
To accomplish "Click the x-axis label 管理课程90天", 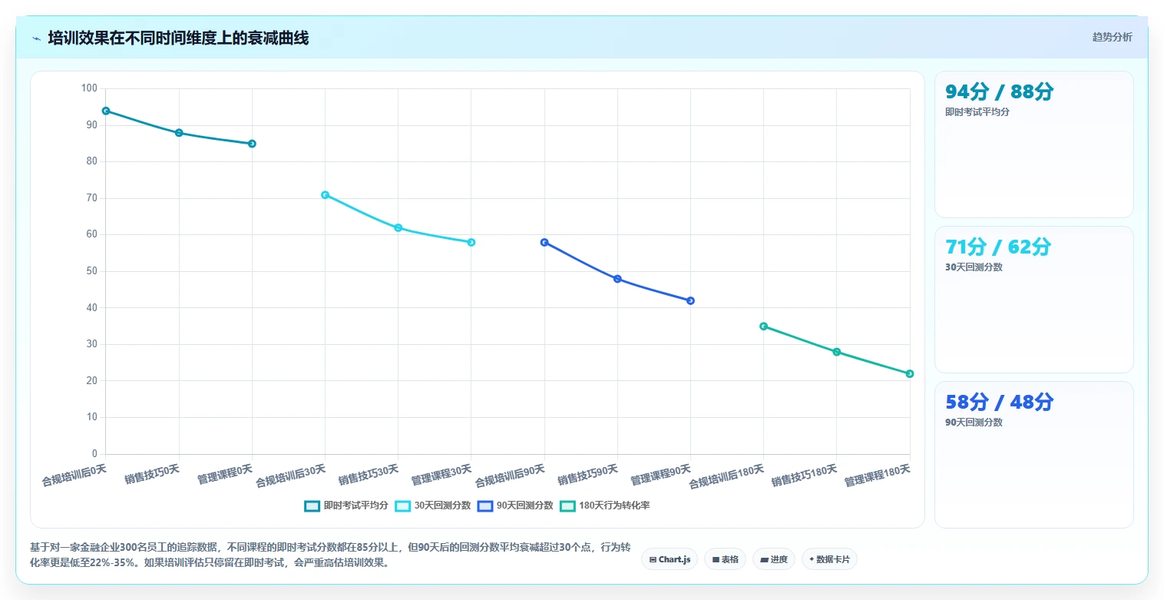I will (x=660, y=475).
